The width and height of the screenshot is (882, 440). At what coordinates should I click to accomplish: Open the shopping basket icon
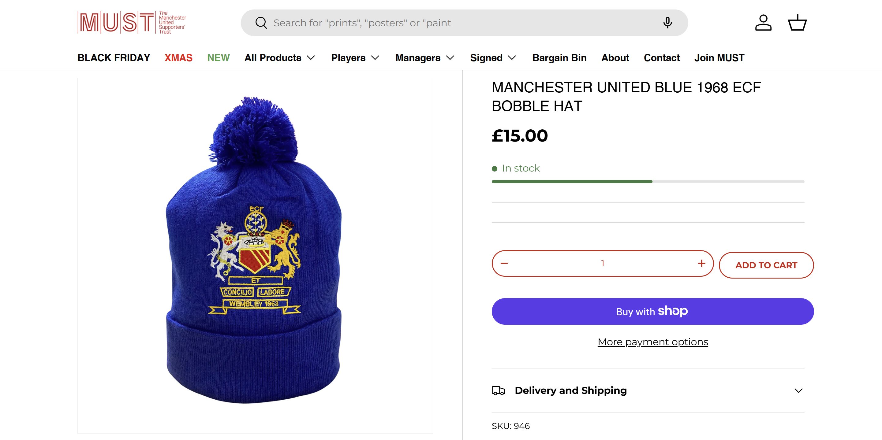[797, 23]
